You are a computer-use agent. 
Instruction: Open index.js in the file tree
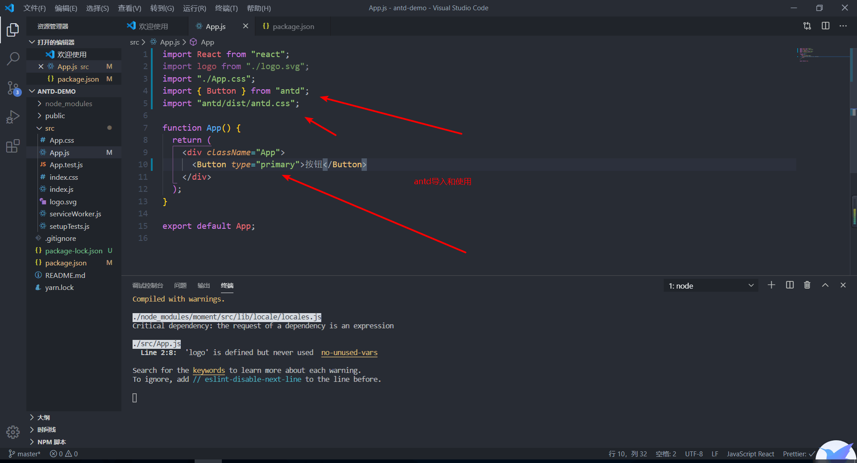tap(74, 189)
